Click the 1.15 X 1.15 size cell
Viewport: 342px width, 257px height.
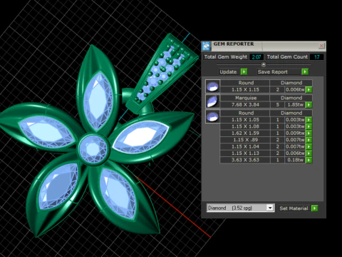245,90
